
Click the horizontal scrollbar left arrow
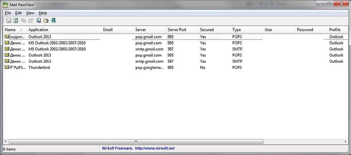point(5,142)
